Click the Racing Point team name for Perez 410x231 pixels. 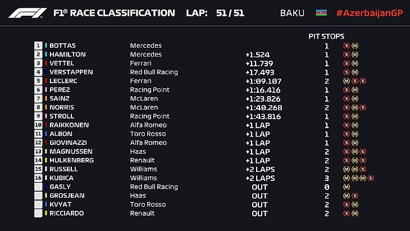149,90
